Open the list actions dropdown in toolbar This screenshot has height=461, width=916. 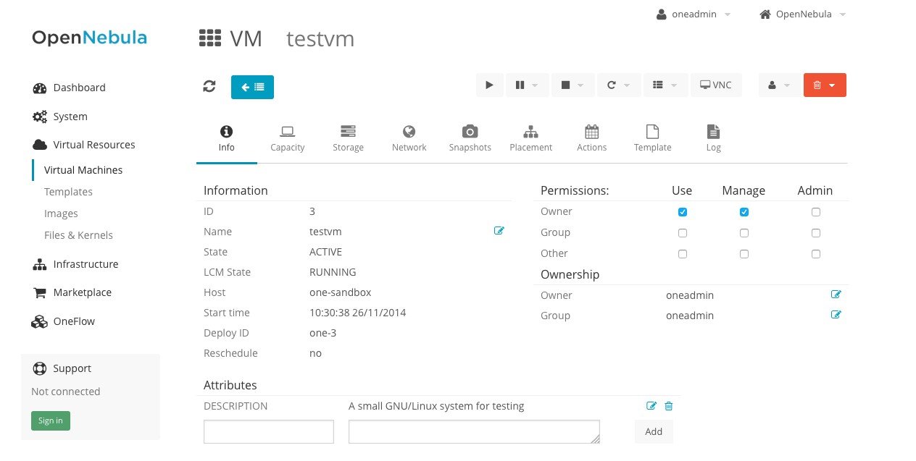pyautogui.click(x=665, y=85)
